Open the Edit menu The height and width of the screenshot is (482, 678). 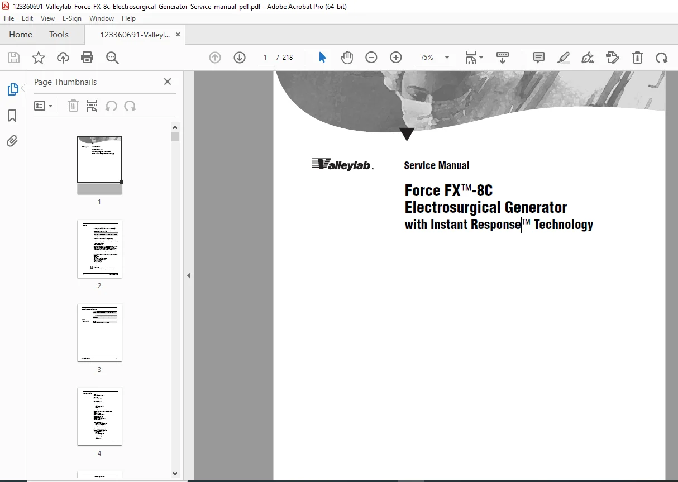click(x=27, y=18)
